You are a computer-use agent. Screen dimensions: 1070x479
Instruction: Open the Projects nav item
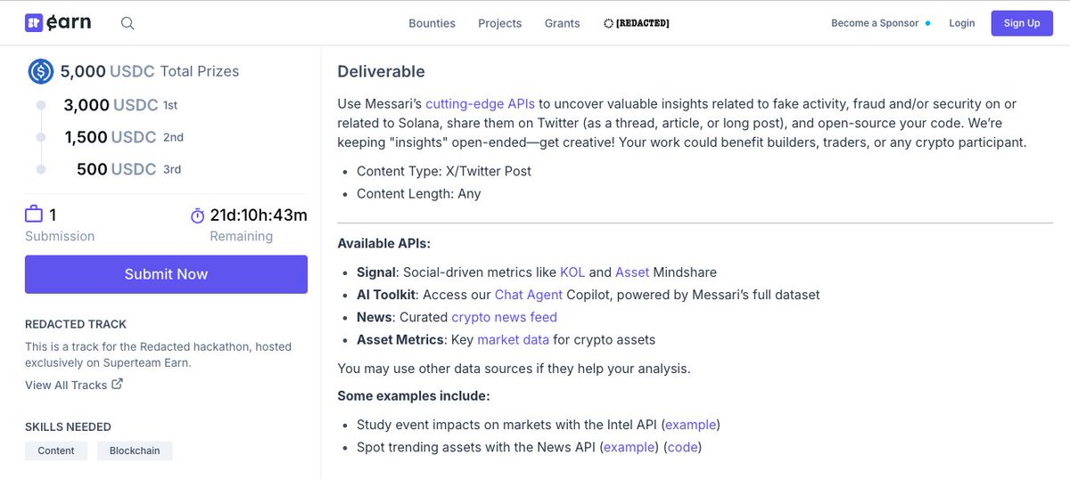click(499, 23)
